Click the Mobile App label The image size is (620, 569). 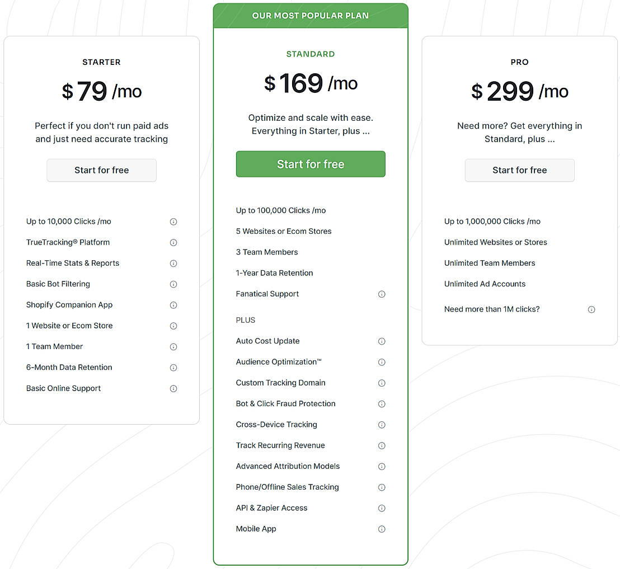click(x=256, y=529)
